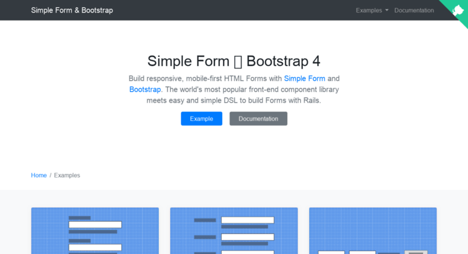
Task: Go to Home in the breadcrumb
Action: click(x=39, y=175)
